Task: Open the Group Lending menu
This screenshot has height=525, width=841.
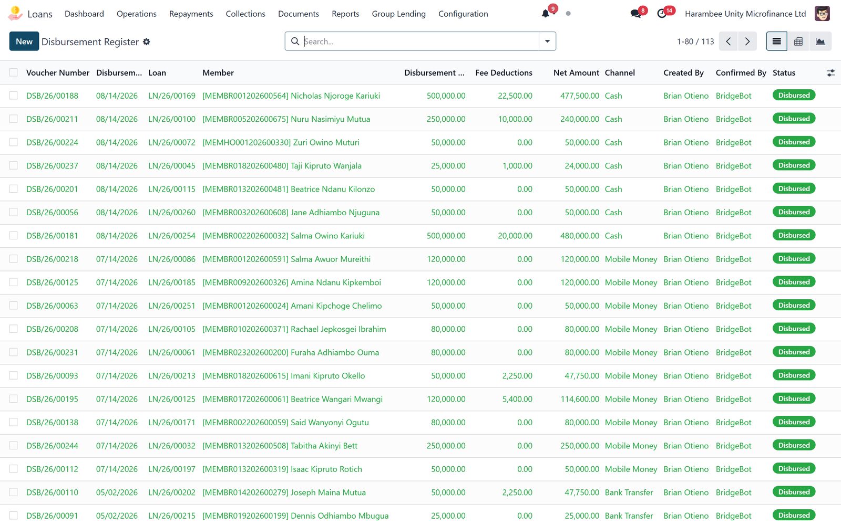Action: [x=399, y=14]
